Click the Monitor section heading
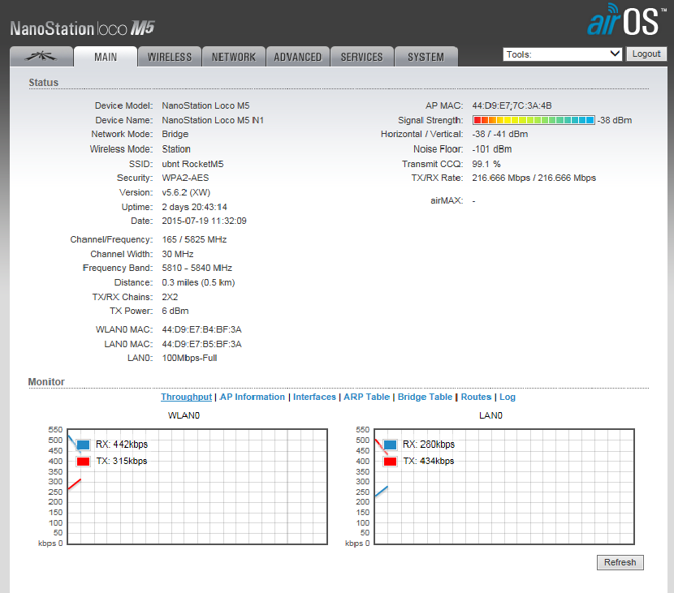The width and height of the screenshot is (674, 593). pyautogui.click(x=46, y=382)
